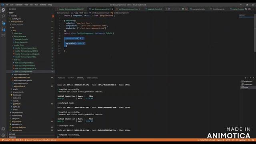
Task: Switch to the PROBLEMS panel tab
Action: click(61, 78)
